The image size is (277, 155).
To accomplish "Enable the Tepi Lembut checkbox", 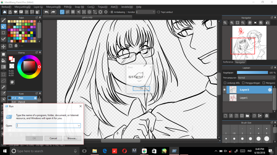I will coord(159,12).
